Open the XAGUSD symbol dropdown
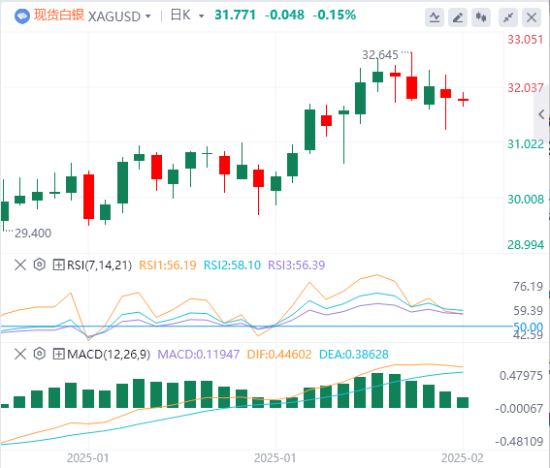The width and height of the screenshot is (550, 468). pos(119,16)
